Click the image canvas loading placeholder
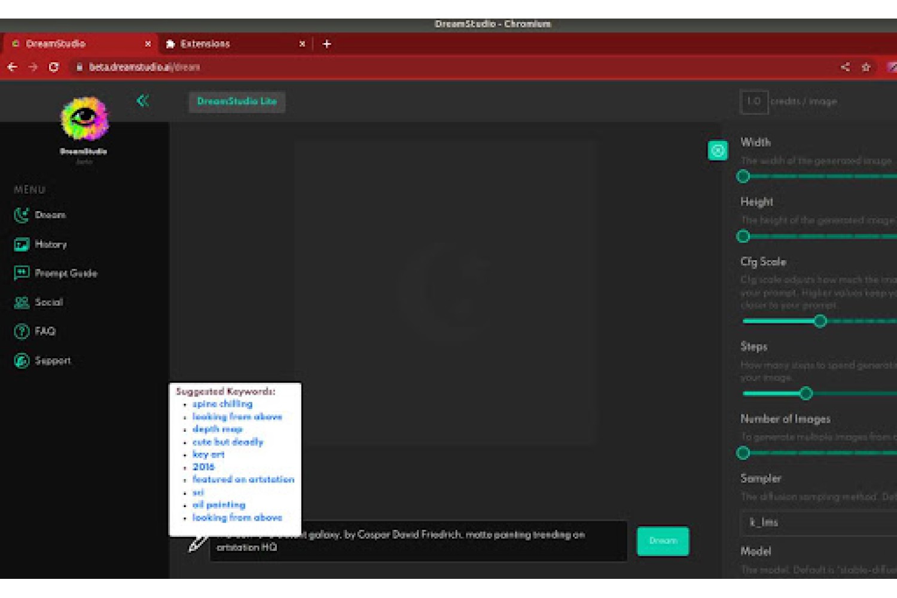 [446, 293]
